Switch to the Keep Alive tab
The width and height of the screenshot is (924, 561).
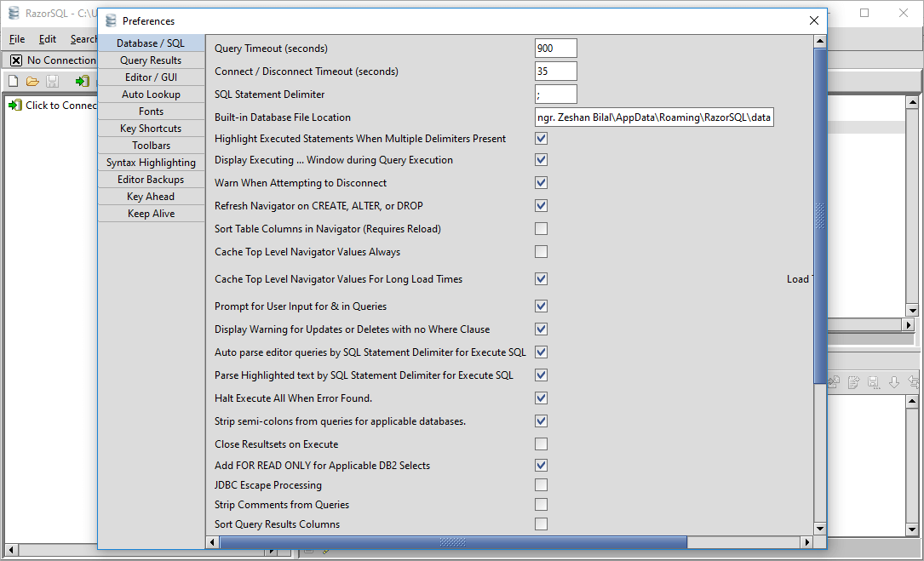pos(151,214)
